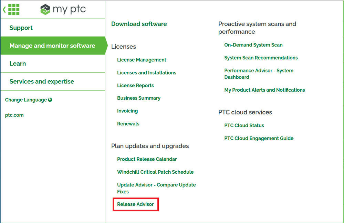Open PTC Cloud Engagement Guide link
The width and height of the screenshot is (344, 223).
point(259,138)
